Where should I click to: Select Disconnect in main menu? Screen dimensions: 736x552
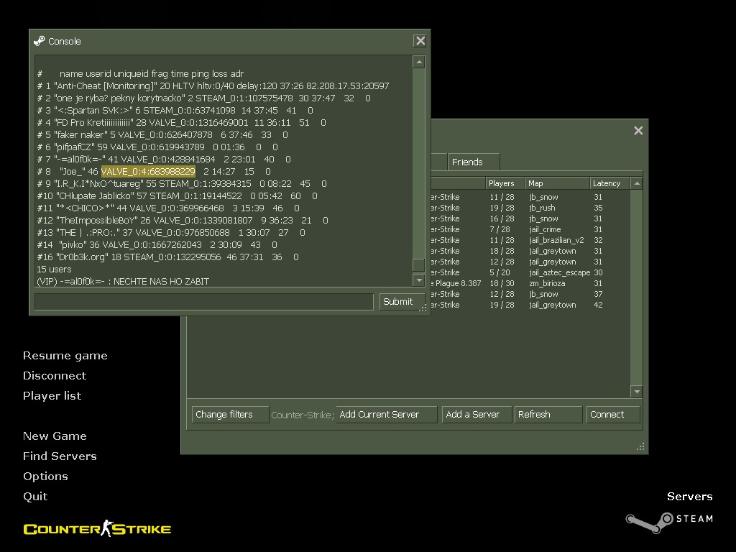tap(55, 375)
